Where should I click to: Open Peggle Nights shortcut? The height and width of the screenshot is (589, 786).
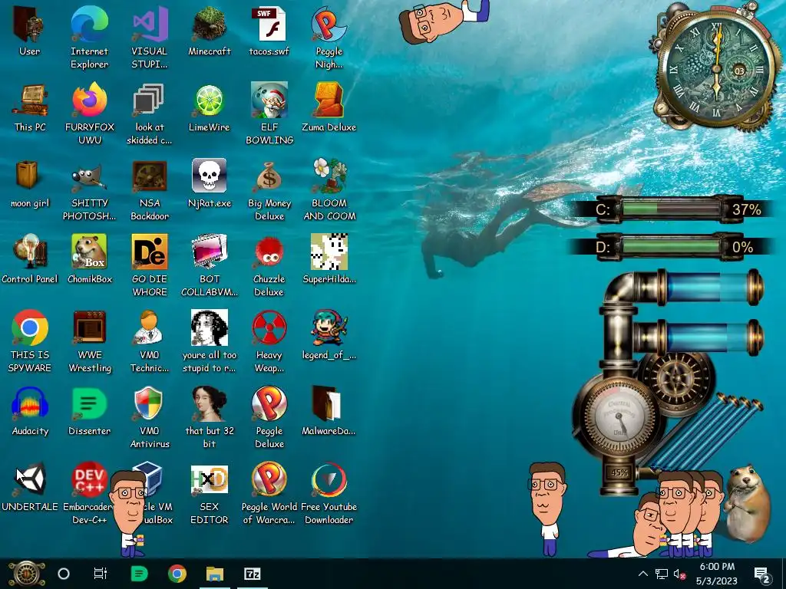pos(329,38)
